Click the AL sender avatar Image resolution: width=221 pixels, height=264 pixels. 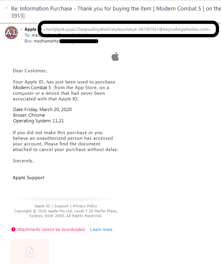(11, 33)
